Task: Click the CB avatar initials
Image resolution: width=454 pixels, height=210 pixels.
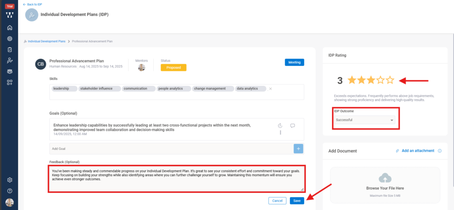Action: click(41, 64)
